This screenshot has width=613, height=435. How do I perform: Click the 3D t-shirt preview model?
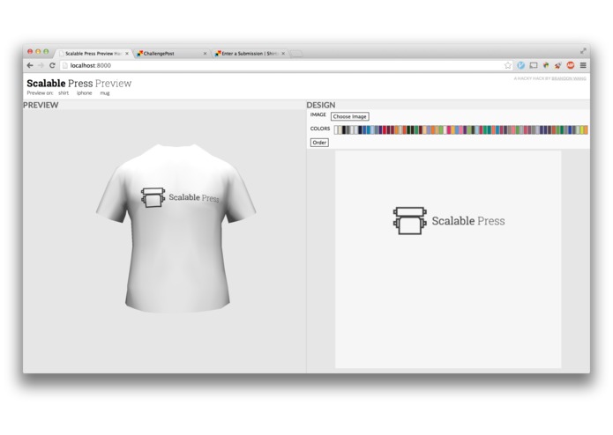click(176, 228)
